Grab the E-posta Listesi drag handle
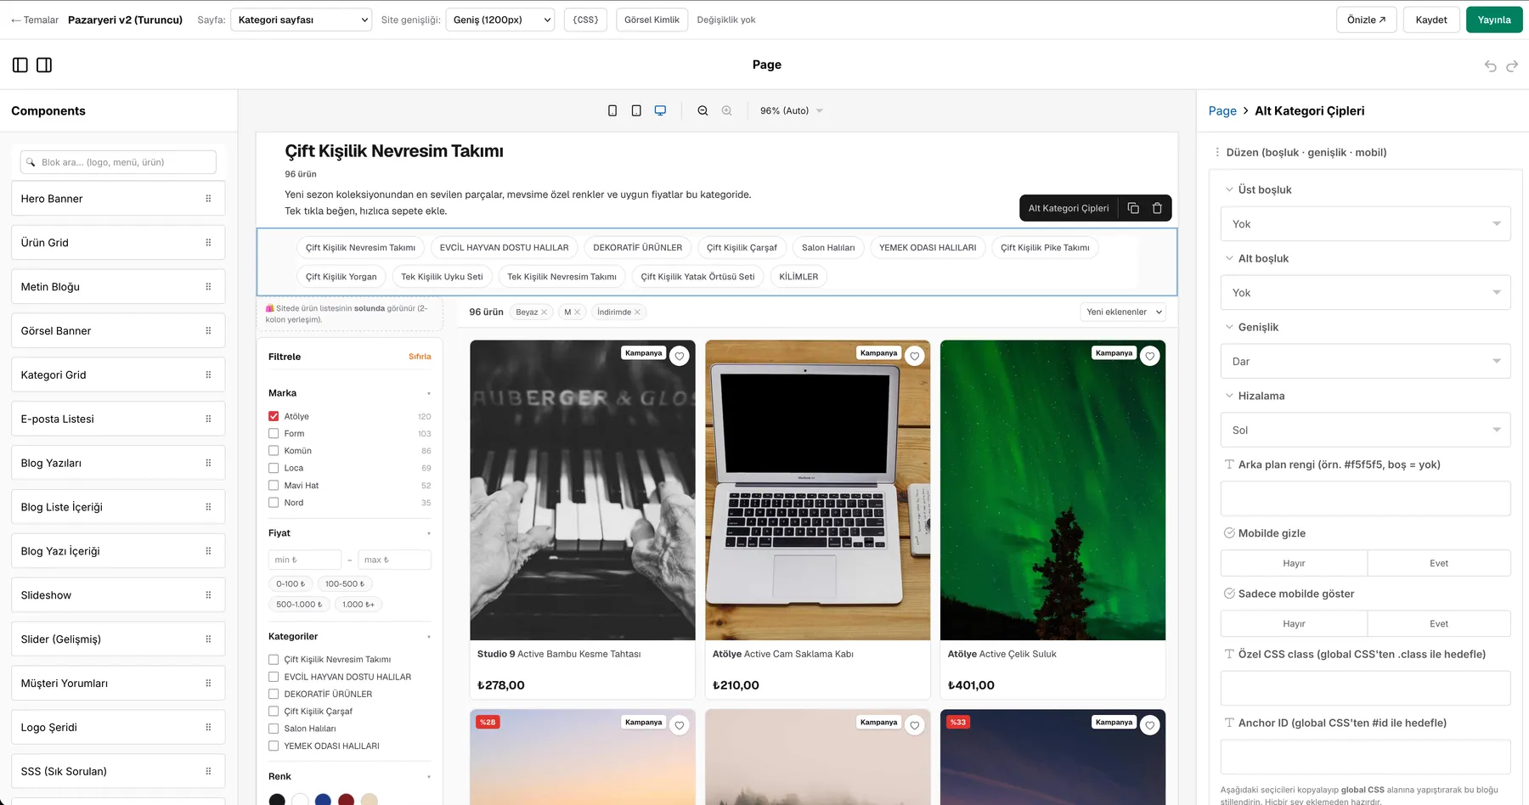 click(208, 419)
